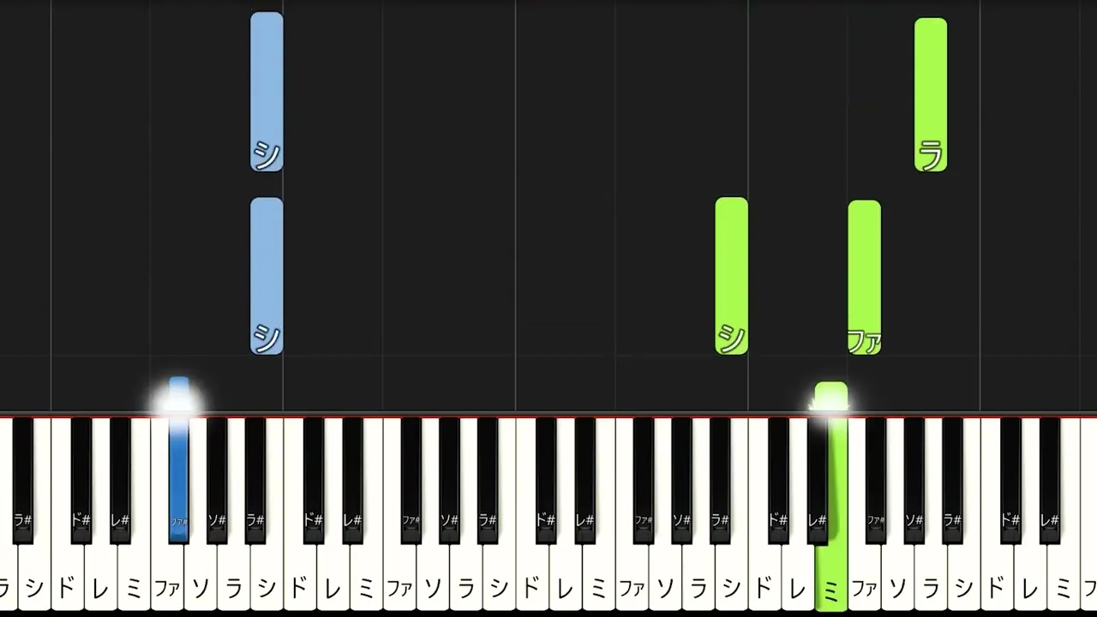Click the green ラ falling note bar
This screenshot has height=617, width=1097.
coord(931,95)
